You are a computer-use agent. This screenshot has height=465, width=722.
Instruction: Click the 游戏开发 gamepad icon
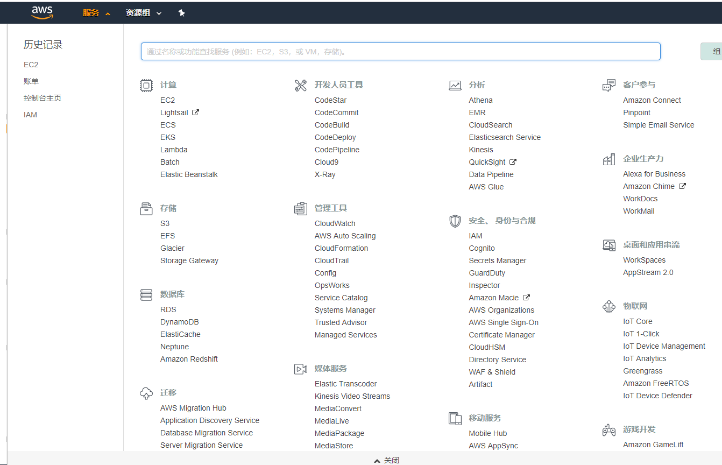[609, 429]
